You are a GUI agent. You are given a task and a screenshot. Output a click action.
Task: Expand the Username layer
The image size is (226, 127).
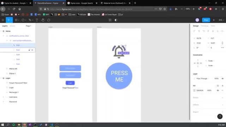3,97
